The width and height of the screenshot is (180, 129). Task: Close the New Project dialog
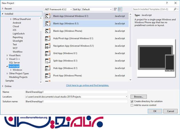[175, 3]
